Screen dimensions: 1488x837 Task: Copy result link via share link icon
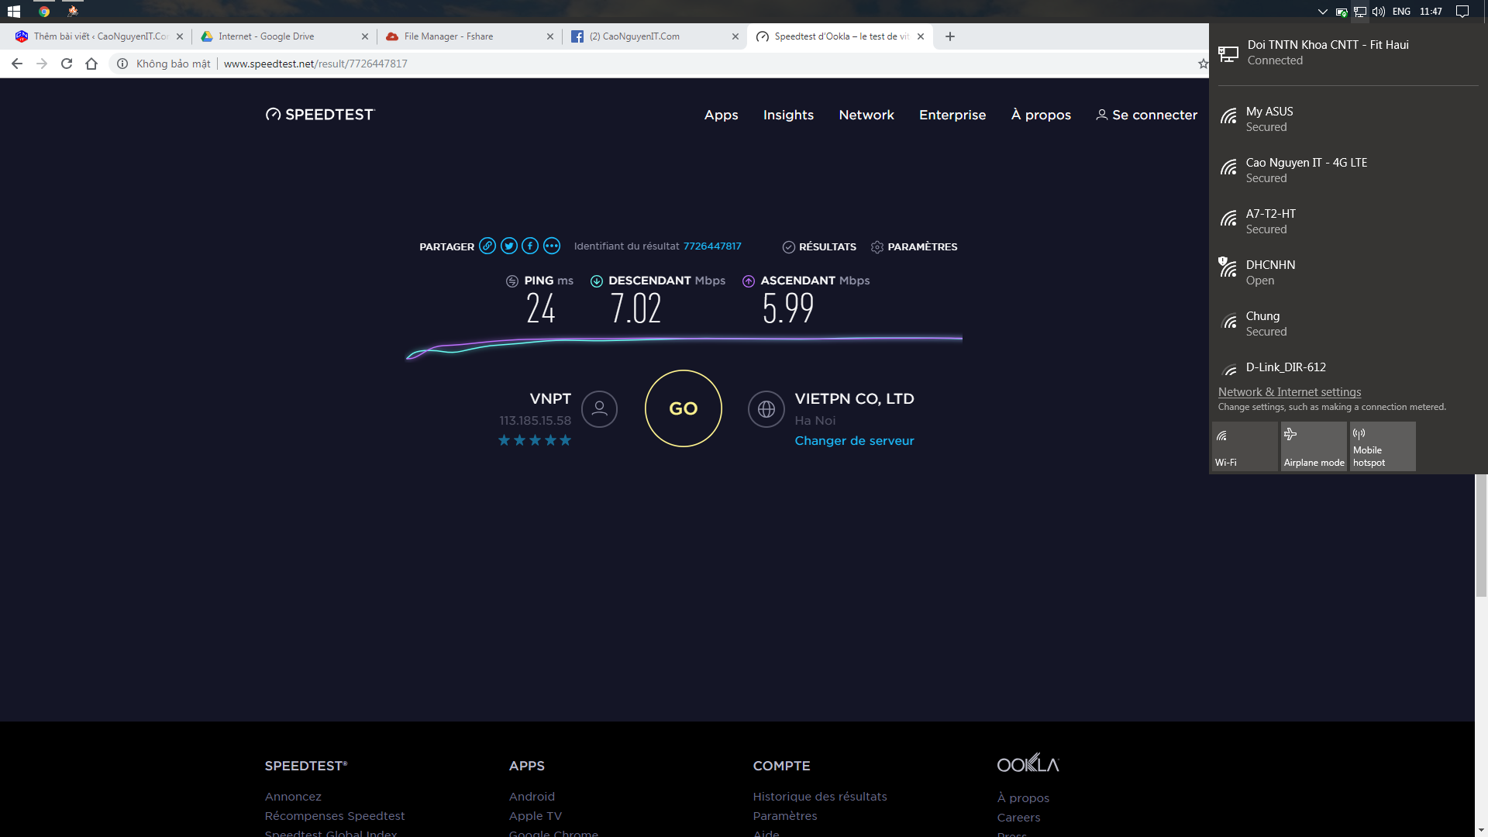click(487, 246)
